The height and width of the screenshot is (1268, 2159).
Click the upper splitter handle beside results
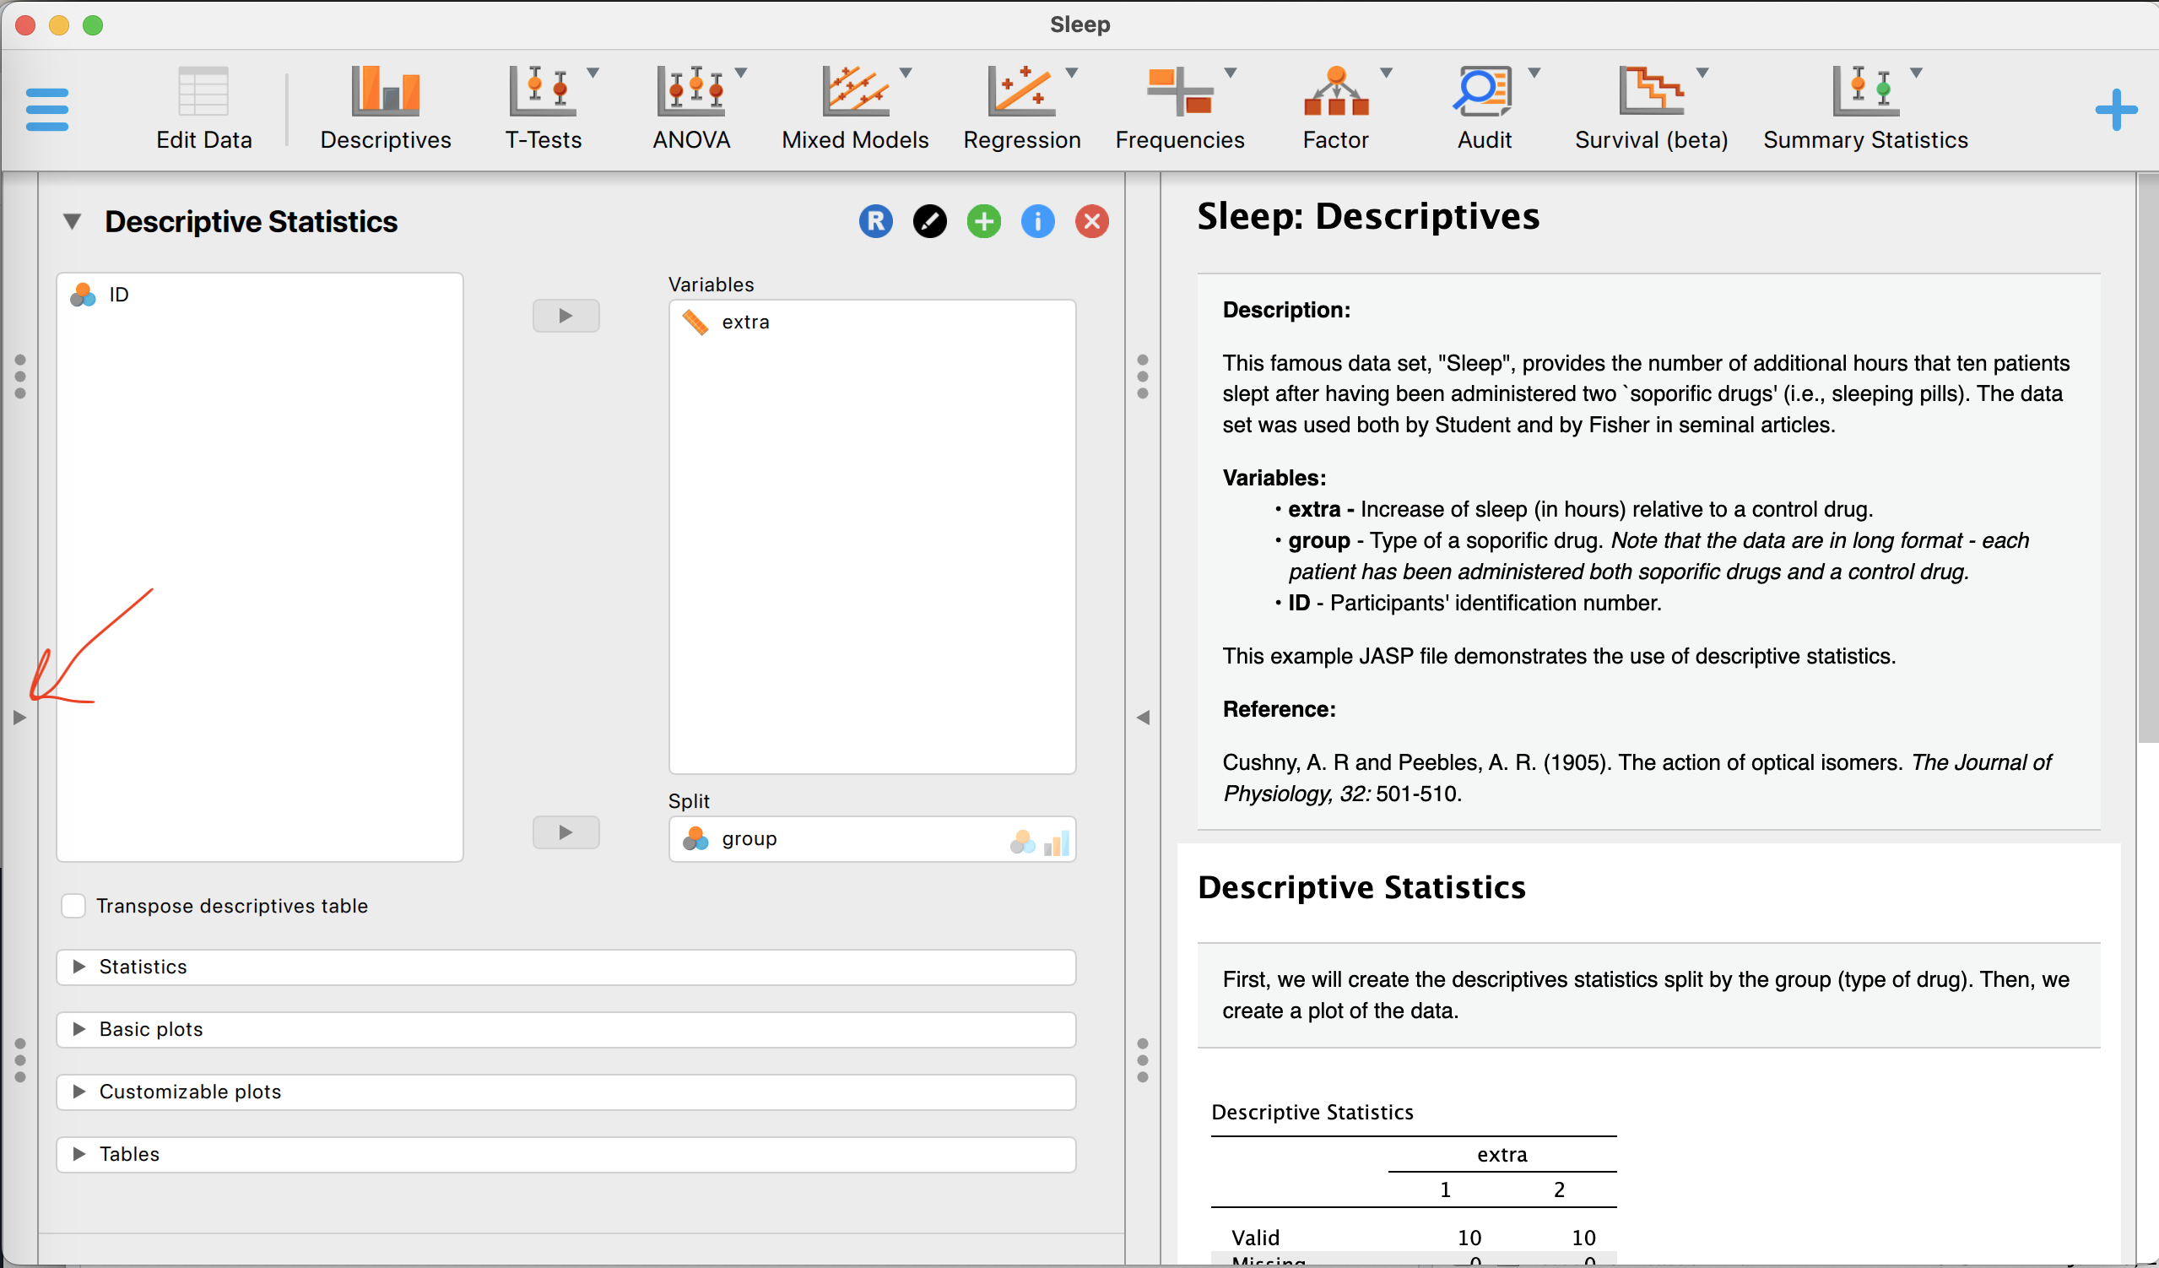pyautogui.click(x=1143, y=377)
